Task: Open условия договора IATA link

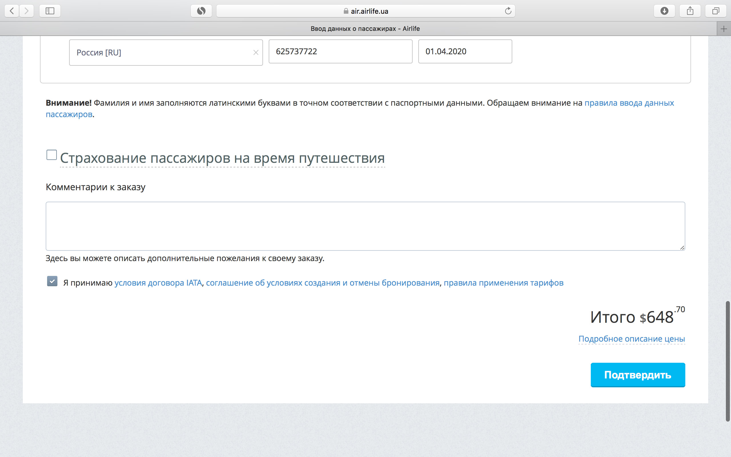Action: coord(158,283)
